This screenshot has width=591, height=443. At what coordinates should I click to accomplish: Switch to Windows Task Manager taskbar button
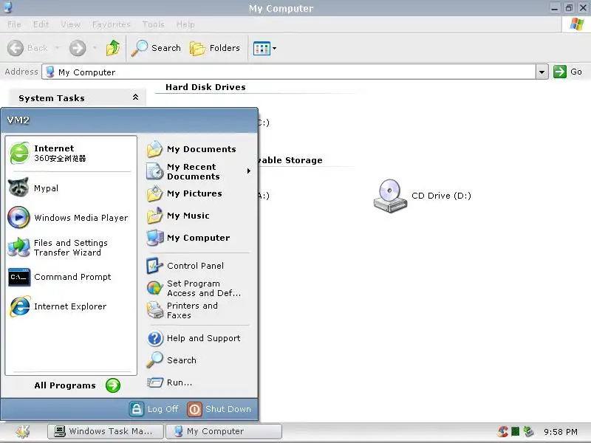click(106, 431)
